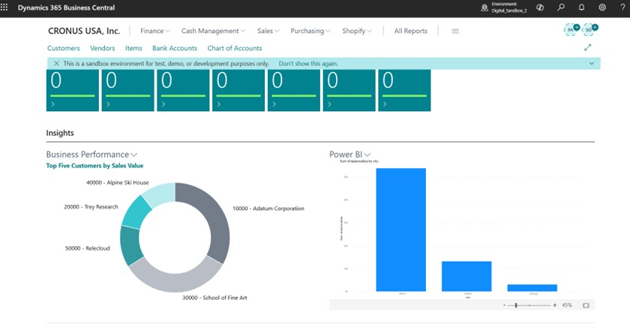The image size is (630, 328).
Task: Click Don't show this again
Action: click(x=308, y=64)
